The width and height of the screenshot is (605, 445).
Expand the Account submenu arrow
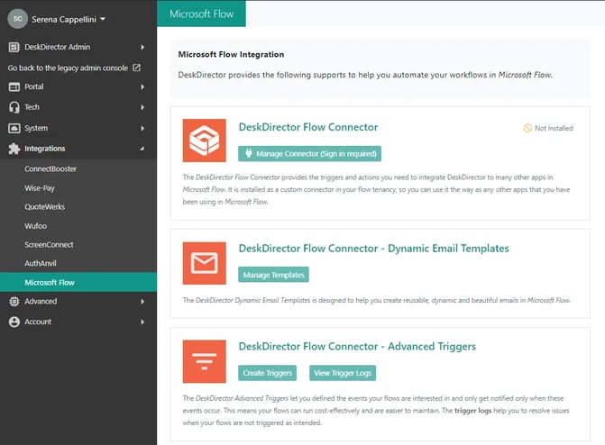coord(142,322)
